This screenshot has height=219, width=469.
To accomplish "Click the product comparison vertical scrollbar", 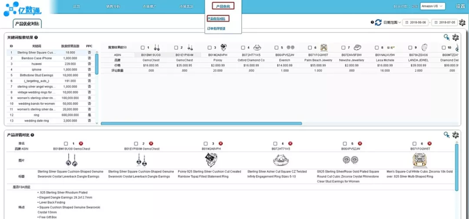I will coord(456,167).
